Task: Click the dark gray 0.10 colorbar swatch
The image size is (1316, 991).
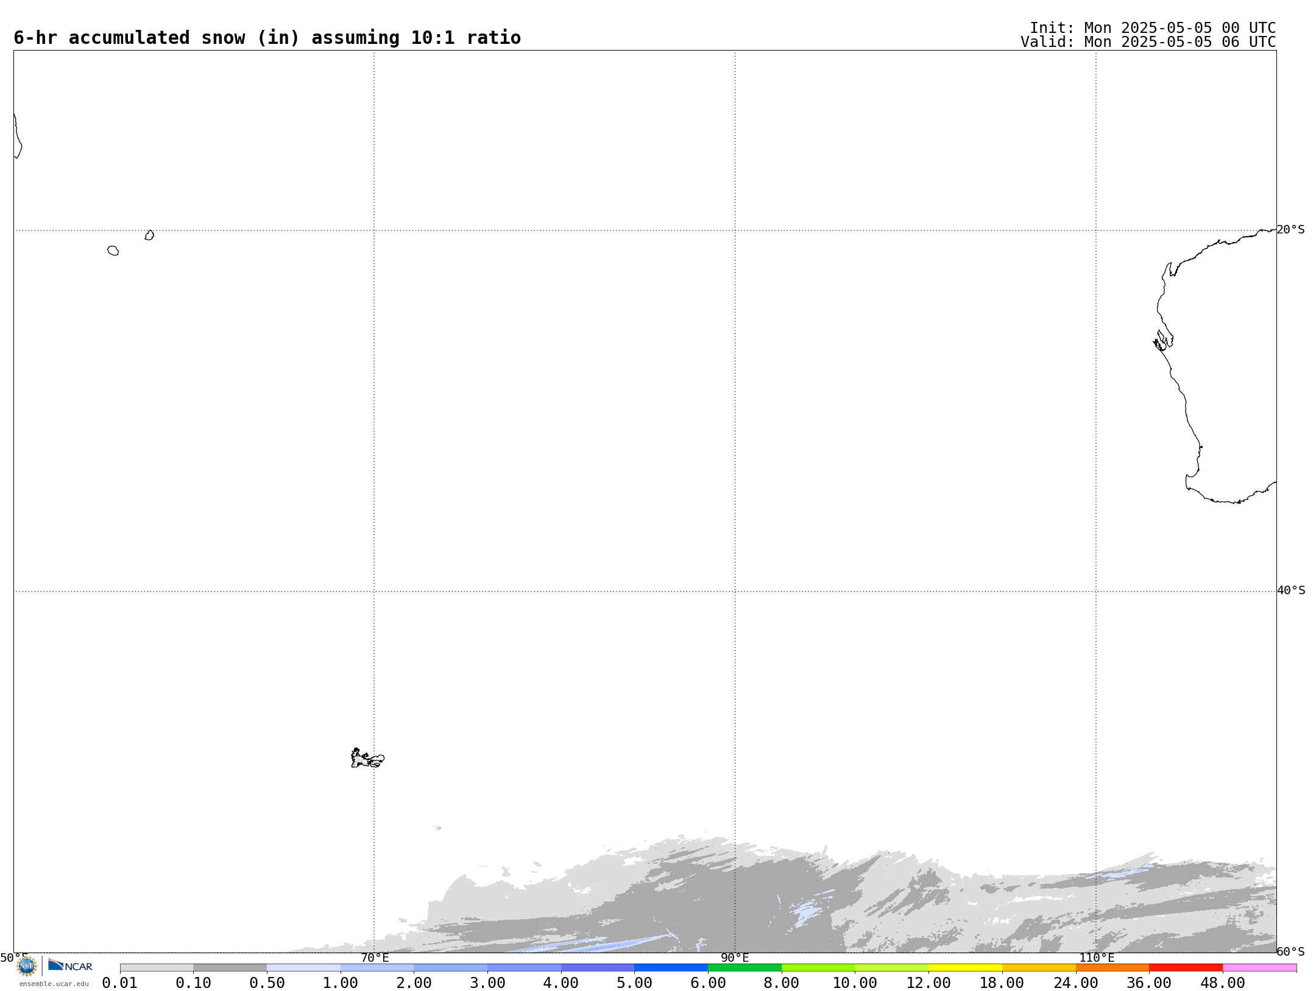Action: pos(230,968)
